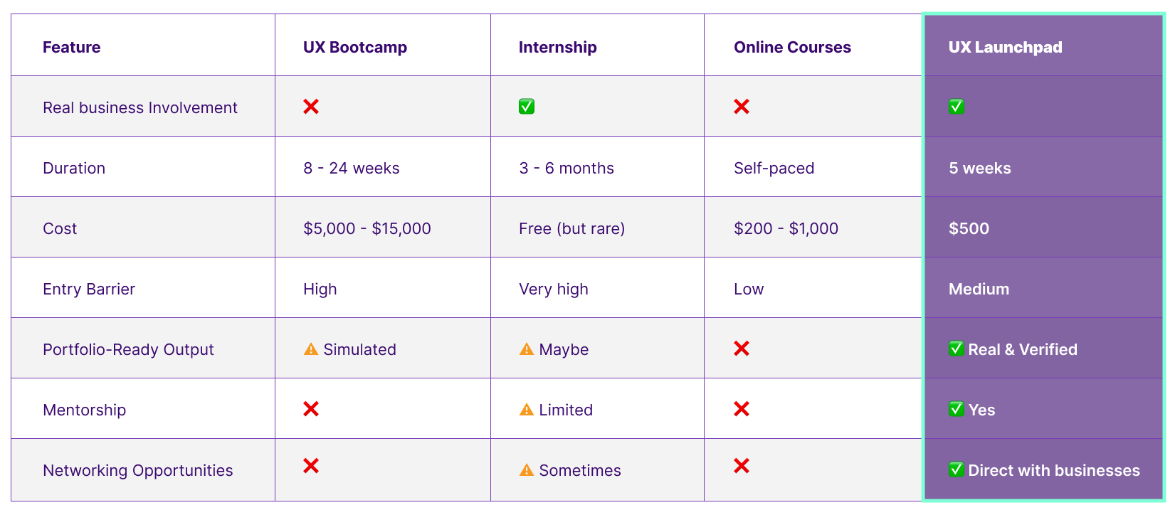Click the green checkmark under Internship real business involvement
This screenshot has width=1175, height=515.
coord(527,107)
